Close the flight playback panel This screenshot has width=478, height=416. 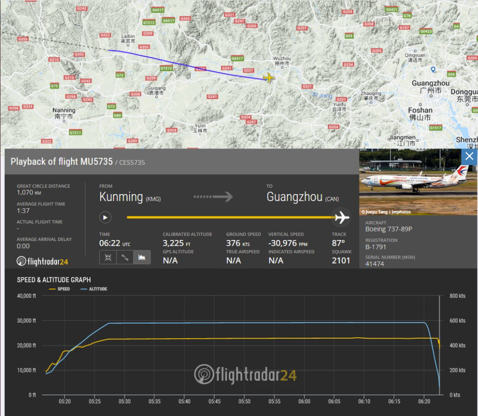click(x=469, y=157)
